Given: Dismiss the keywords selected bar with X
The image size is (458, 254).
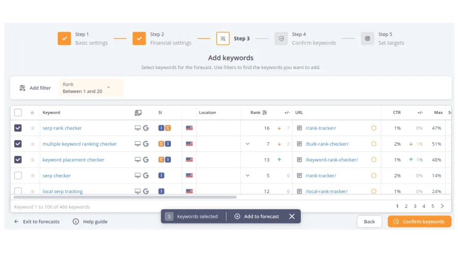Looking at the screenshot, I should pos(292,216).
